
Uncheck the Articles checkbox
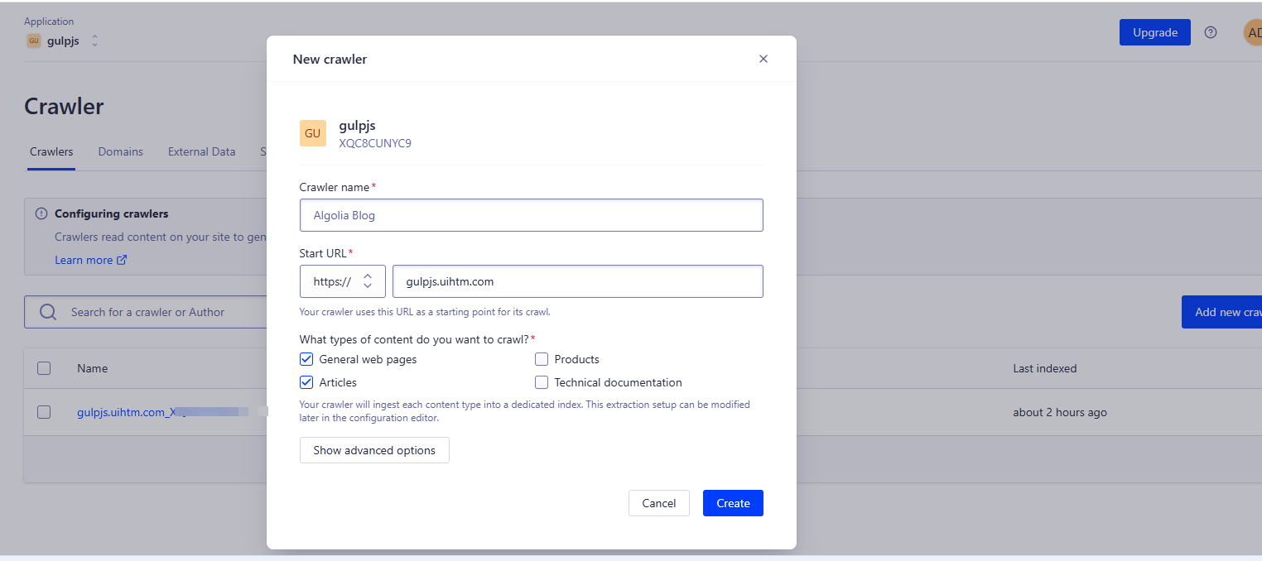point(306,382)
